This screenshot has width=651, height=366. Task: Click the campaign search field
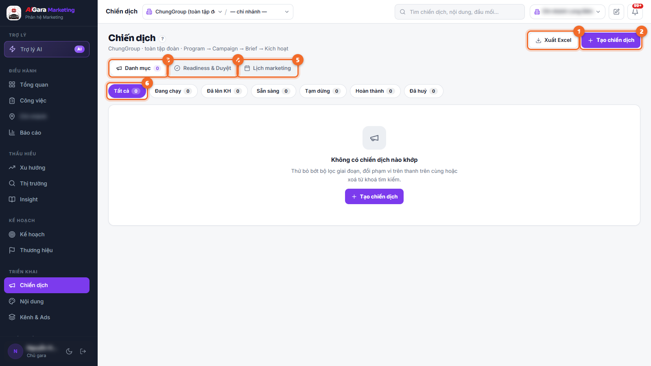point(460,12)
